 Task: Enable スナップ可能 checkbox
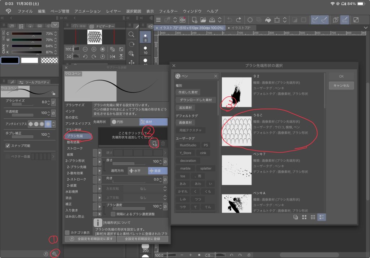tap(8, 145)
